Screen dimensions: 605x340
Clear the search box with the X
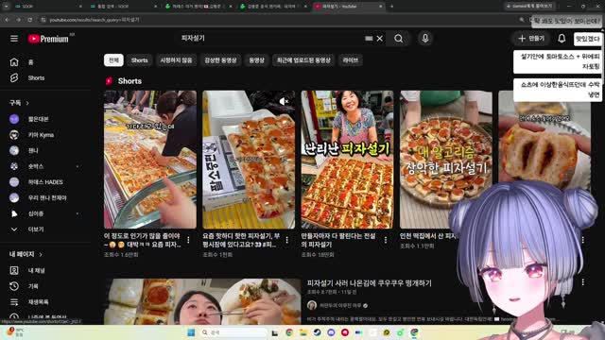[x=380, y=39]
